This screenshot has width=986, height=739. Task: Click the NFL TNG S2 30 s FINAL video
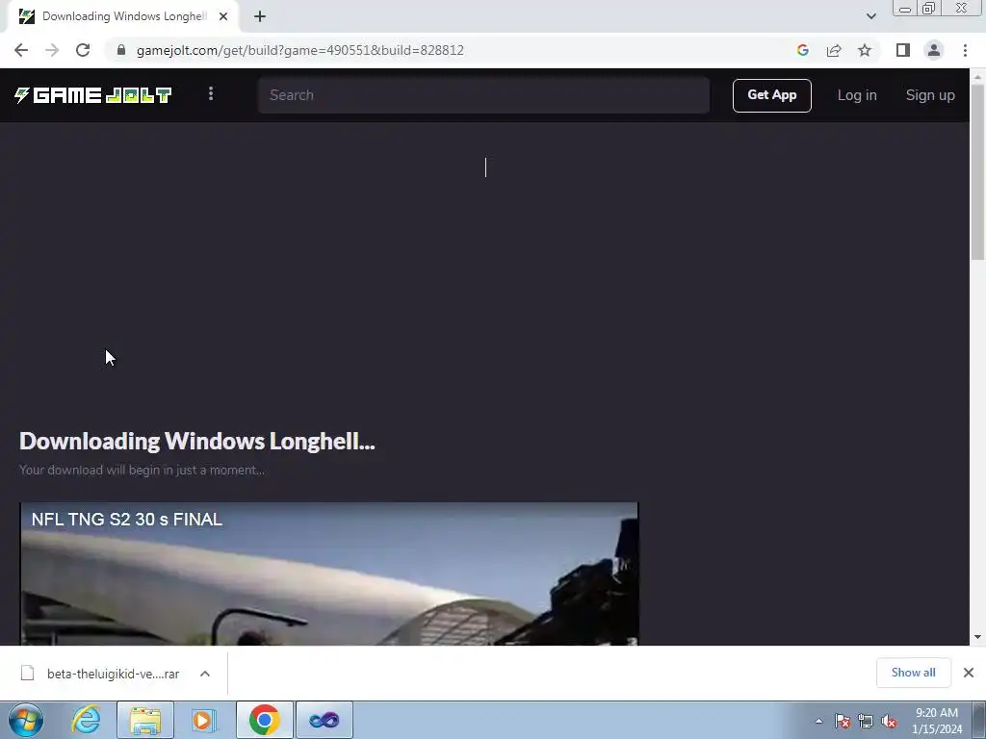click(x=329, y=573)
